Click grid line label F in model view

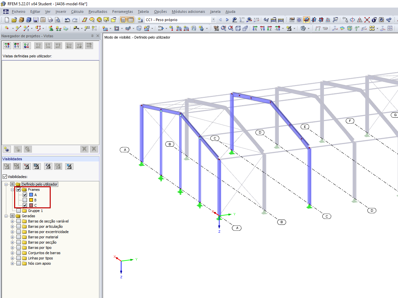tap(350, 121)
